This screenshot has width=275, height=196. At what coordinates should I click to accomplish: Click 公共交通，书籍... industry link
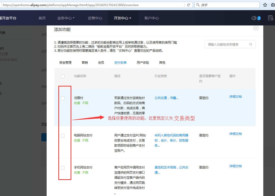click(166, 98)
